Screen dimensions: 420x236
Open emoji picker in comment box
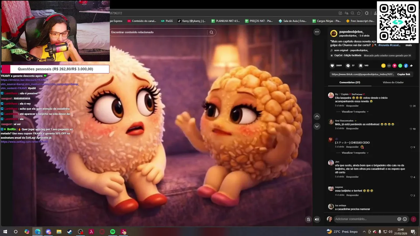405,219
